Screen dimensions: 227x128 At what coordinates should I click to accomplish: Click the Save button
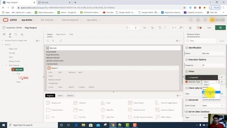209,28
